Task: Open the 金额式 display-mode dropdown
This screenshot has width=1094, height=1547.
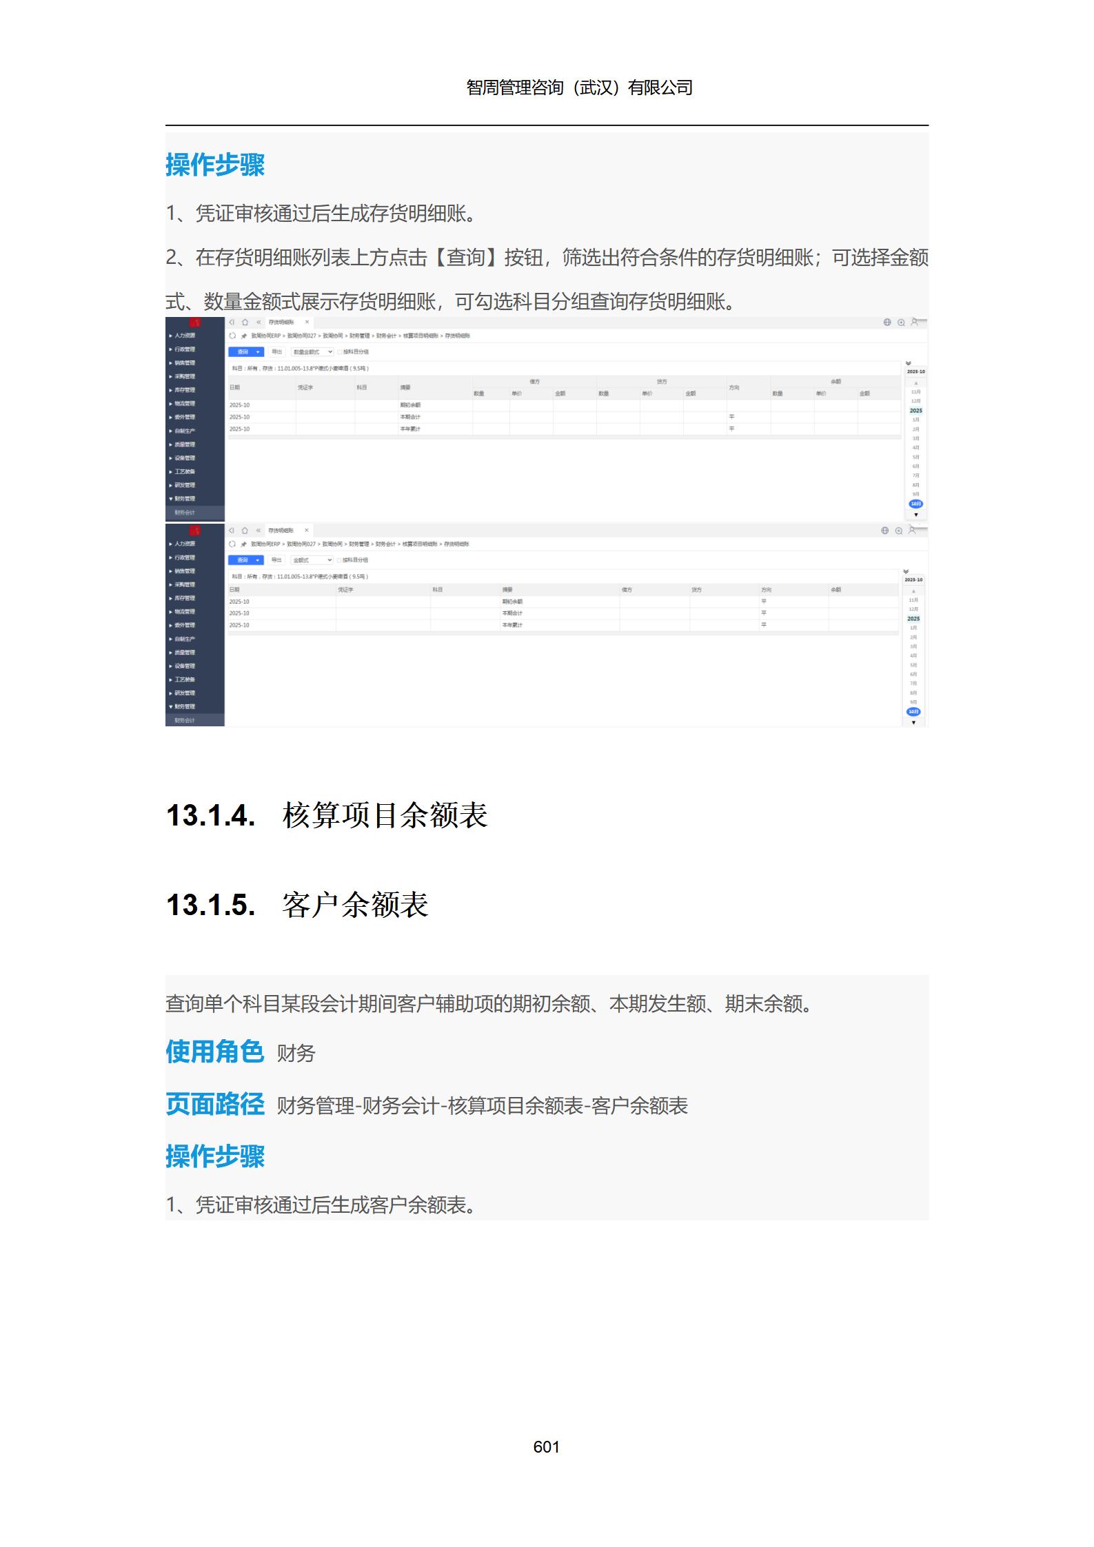Action: tap(312, 560)
